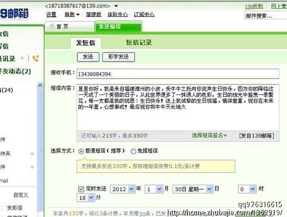Click the plus icon beside 通讯录
Viewport: 287px width, 217px height.
click(22, 58)
